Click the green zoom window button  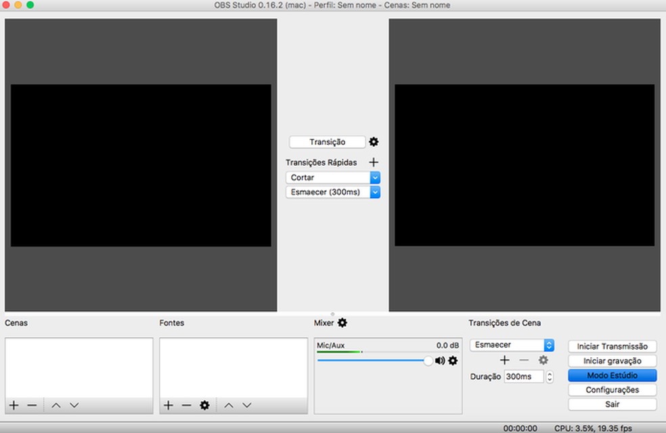click(30, 5)
